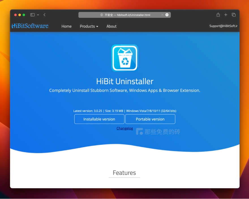This screenshot has width=249, height=199.
Task: Download the Portable version
Action: click(x=150, y=119)
